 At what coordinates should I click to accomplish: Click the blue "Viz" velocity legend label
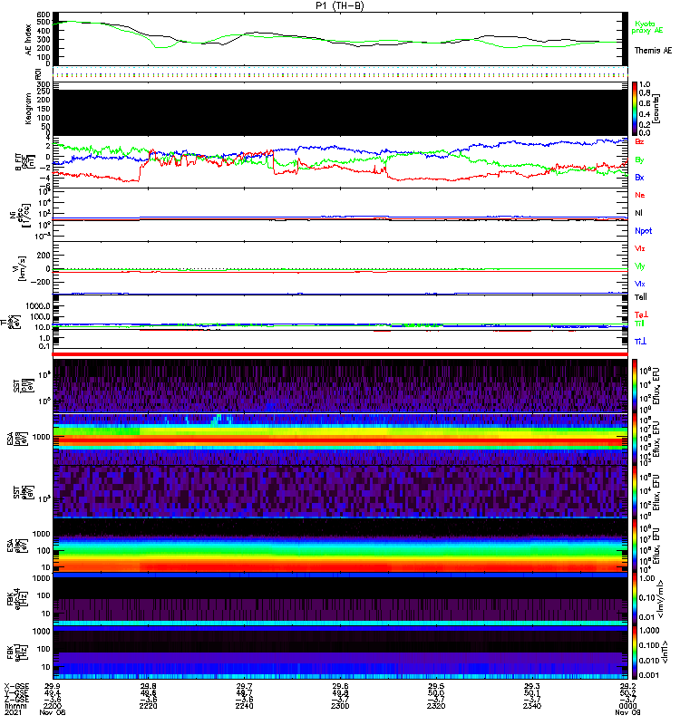640,284
